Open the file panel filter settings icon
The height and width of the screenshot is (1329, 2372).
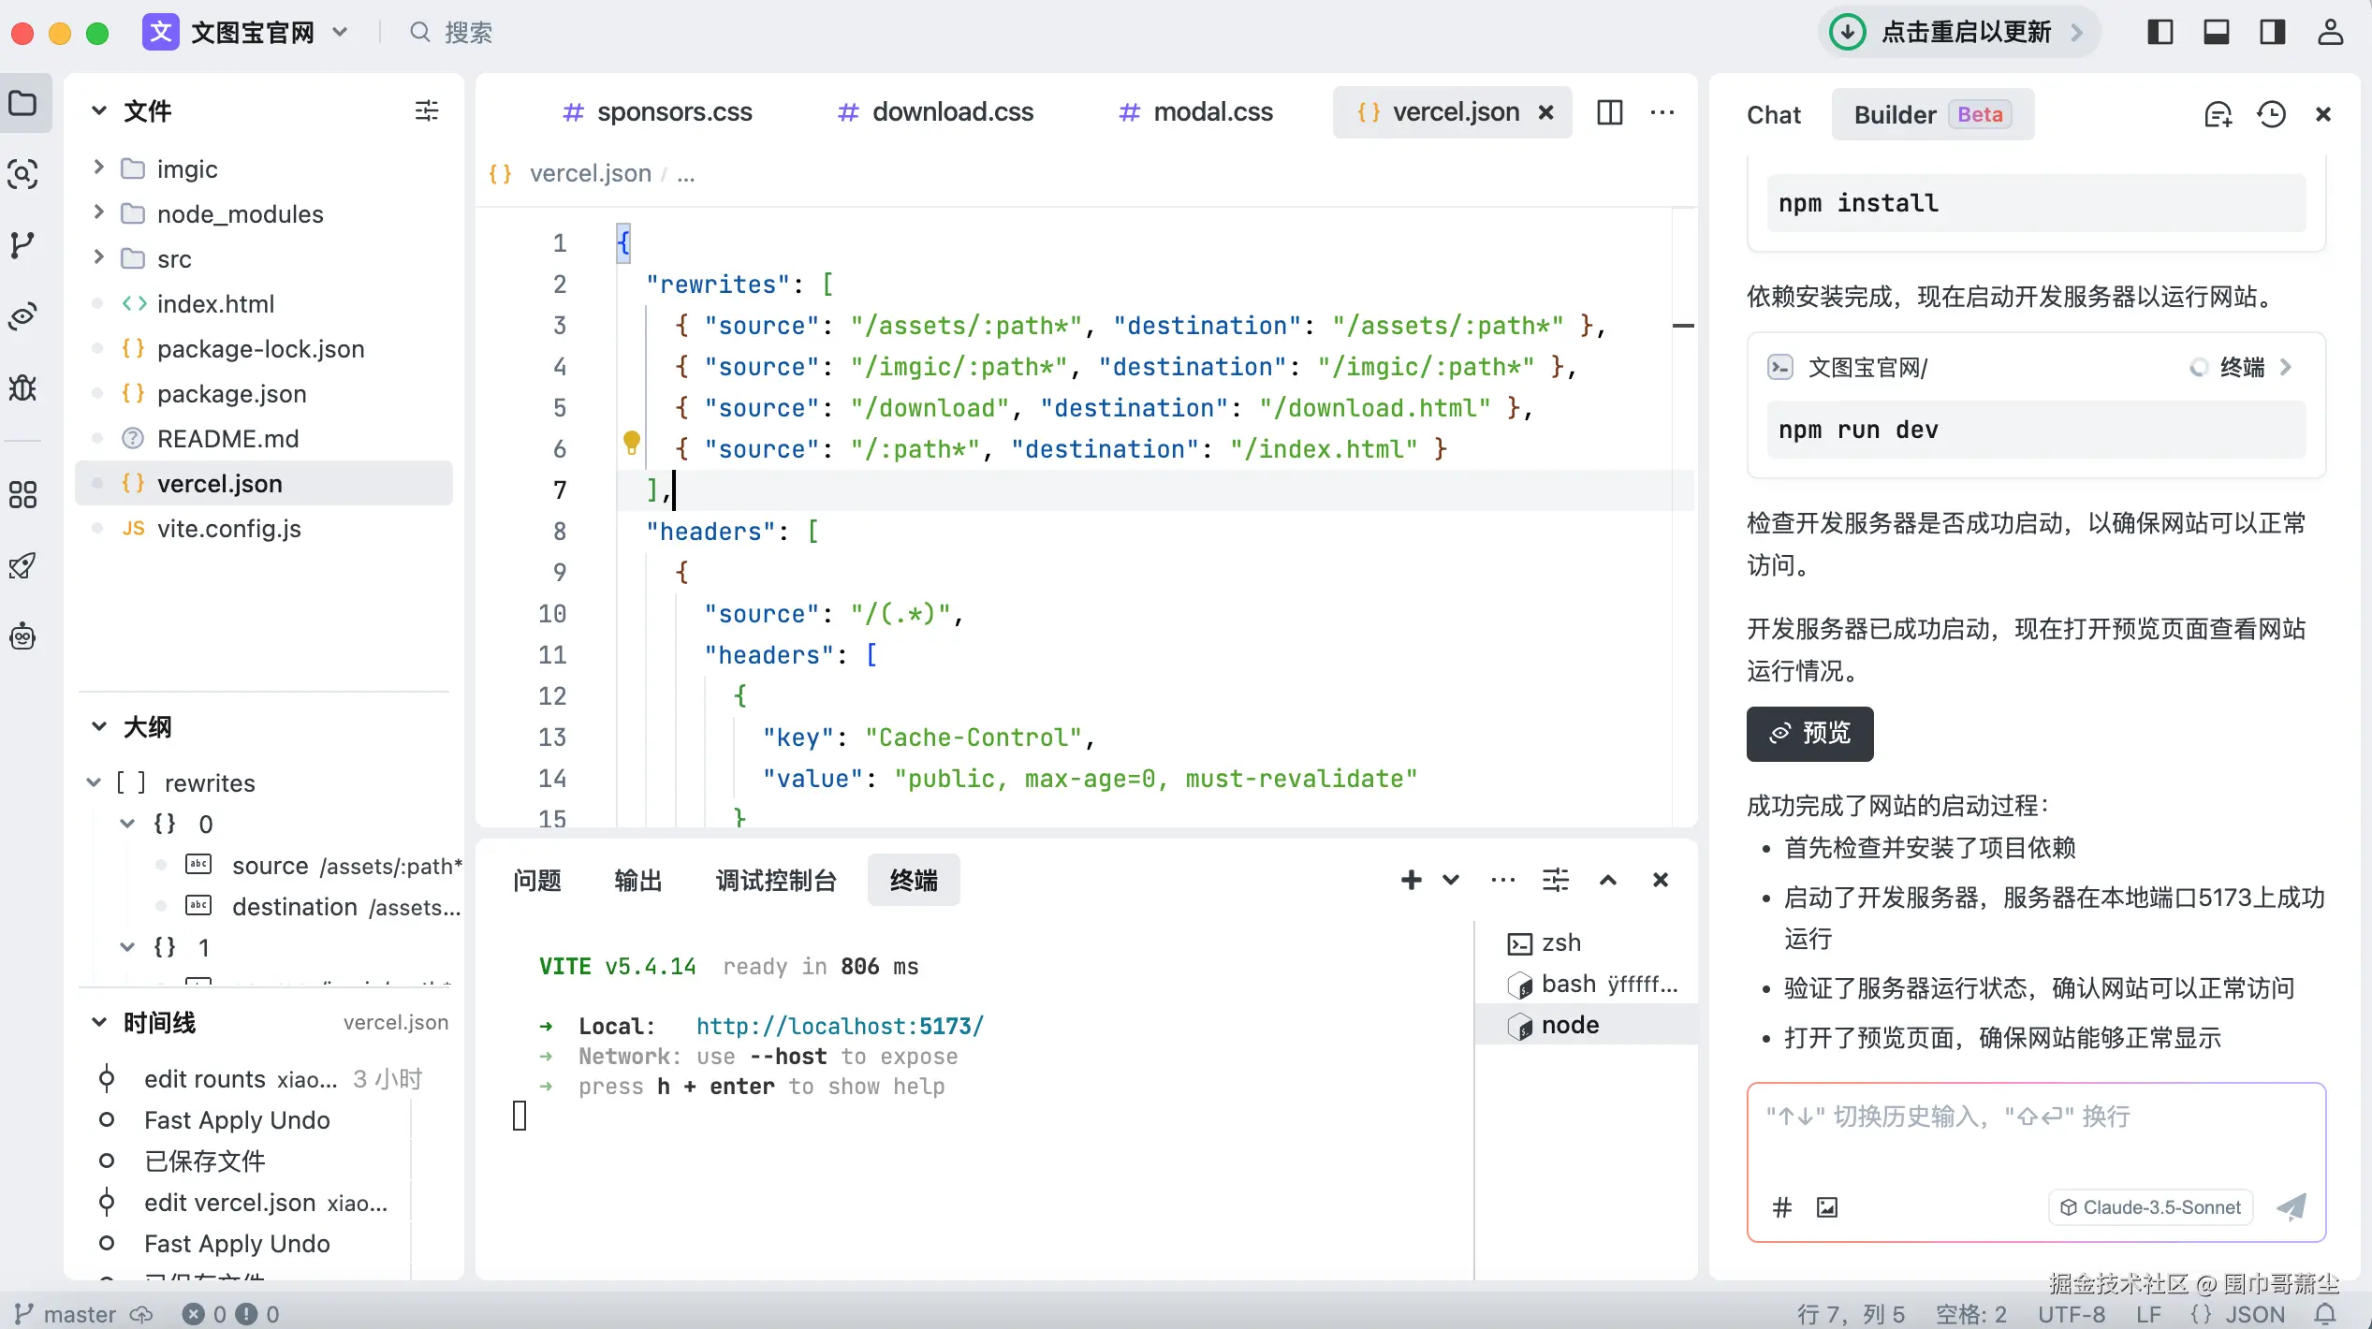tap(427, 111)
